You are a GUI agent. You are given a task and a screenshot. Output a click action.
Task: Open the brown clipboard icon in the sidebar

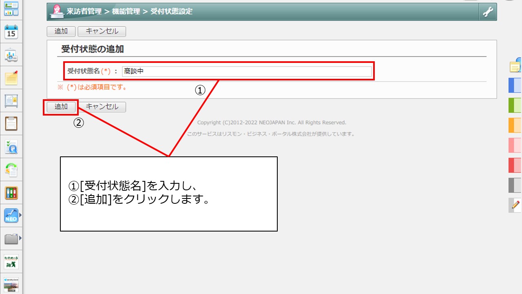tap(11, 123)
